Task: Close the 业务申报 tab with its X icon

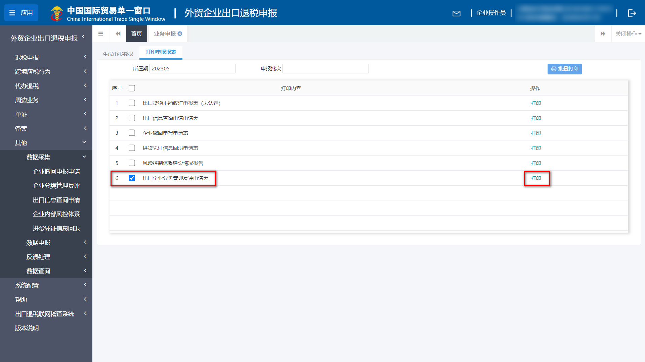Action: click(x=180, y=34)
